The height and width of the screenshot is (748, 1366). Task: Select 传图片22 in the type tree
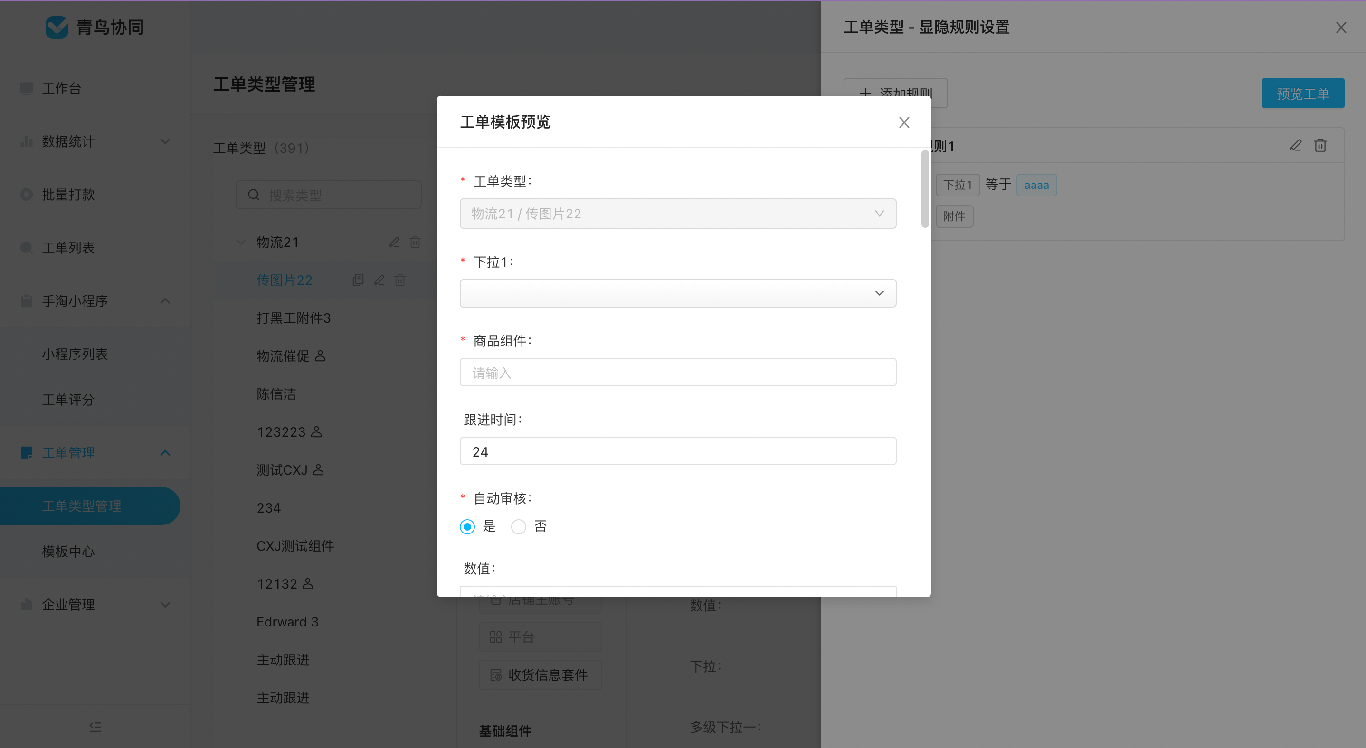tap(284, 280)
